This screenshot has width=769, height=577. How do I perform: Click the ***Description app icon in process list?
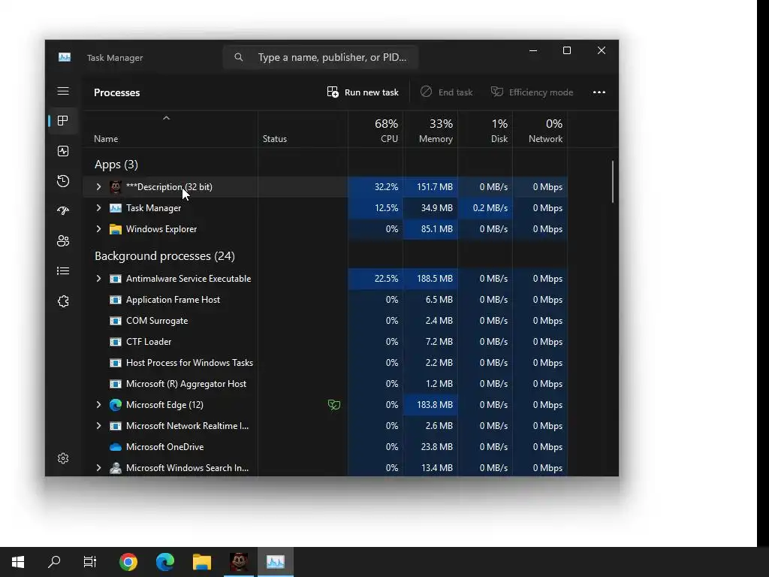coord(115,187)
